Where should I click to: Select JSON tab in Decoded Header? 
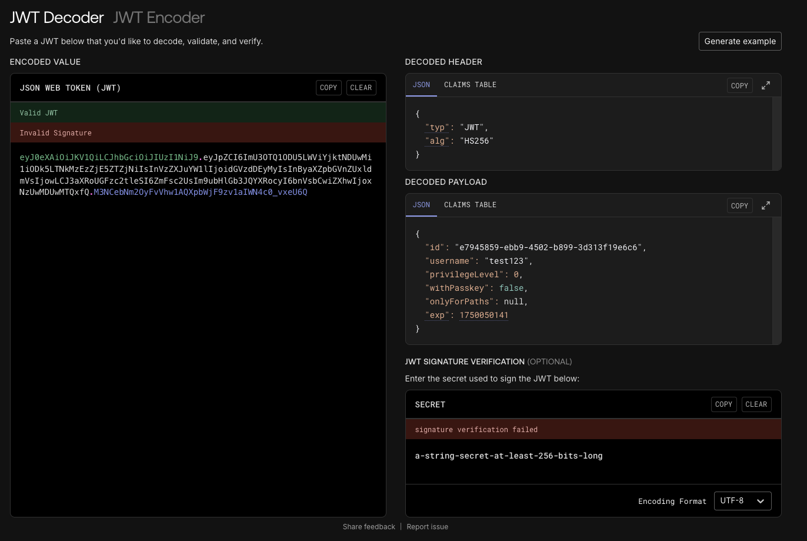pyautogui.click(x=421, y=85)
